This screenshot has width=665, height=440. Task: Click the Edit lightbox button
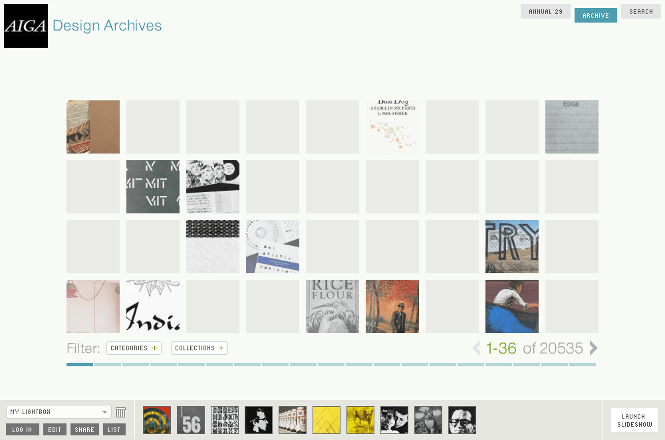[55, 429]
